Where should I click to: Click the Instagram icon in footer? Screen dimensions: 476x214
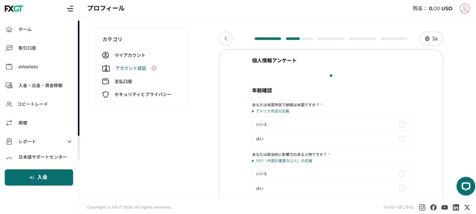click(422, 208)
